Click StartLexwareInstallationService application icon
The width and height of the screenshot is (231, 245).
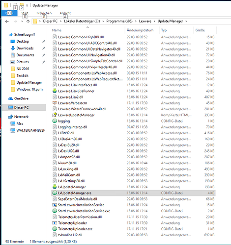pos(55,205)
